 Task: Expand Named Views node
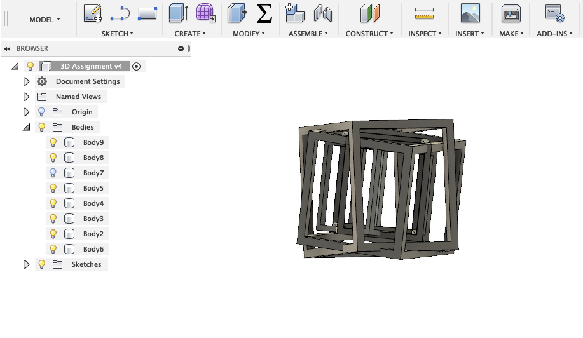26,97
